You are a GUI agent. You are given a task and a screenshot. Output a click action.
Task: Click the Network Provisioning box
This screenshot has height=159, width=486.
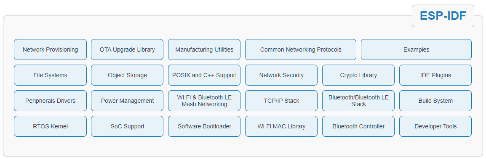point(50,50)
